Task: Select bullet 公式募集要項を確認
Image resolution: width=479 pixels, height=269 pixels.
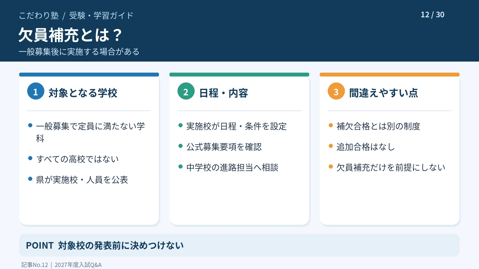Action: (224, 147)
